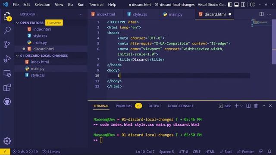Split the terminal pane

[248, 106]
